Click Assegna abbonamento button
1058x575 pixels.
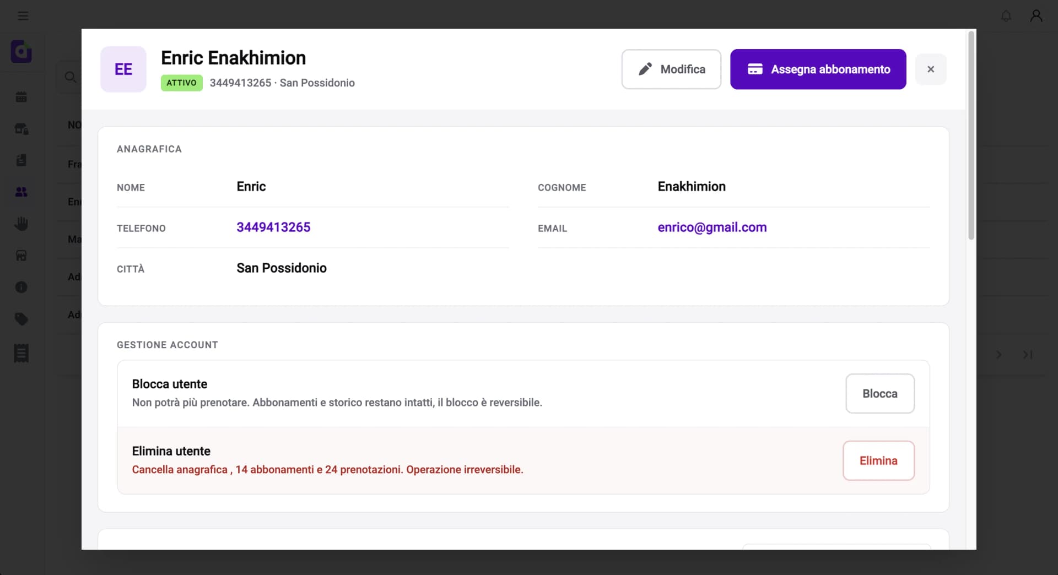click(818, 69)
